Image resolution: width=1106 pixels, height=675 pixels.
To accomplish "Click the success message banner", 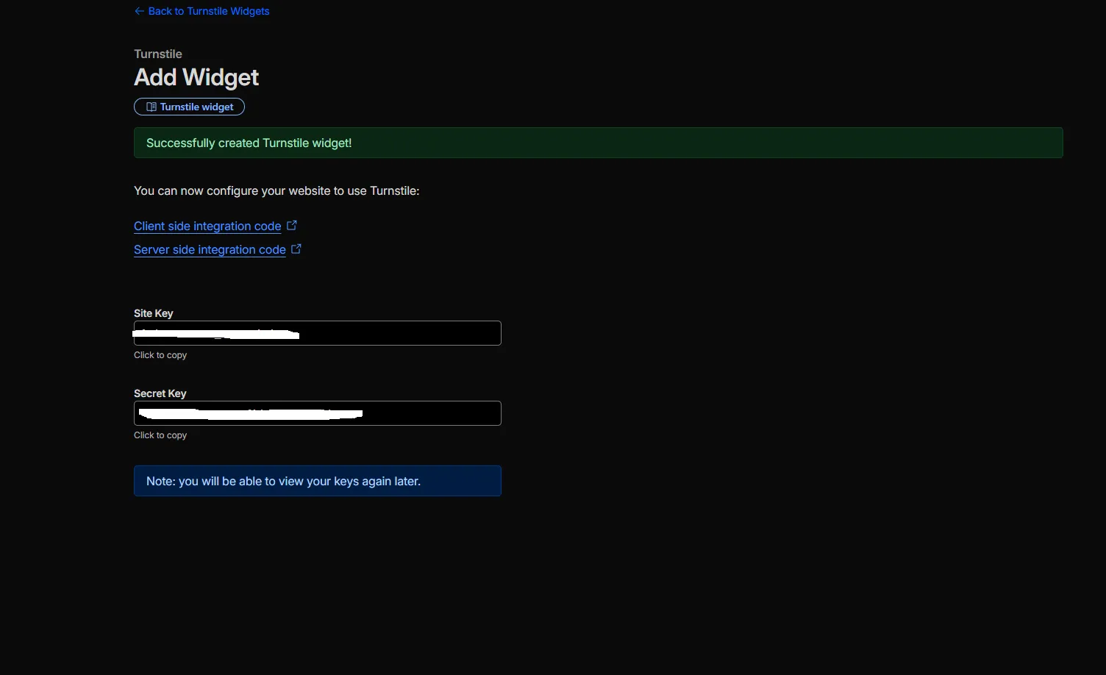I will point(597,143).
